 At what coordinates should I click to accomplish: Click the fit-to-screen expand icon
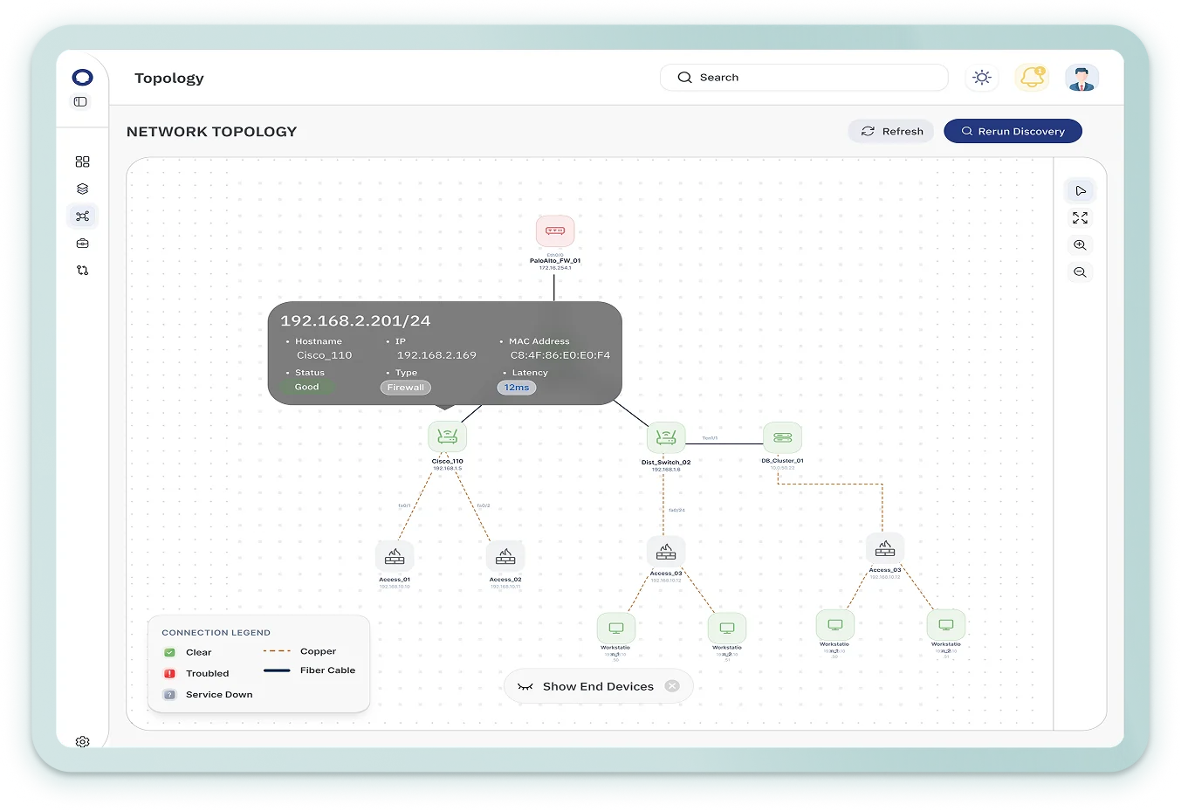click(1081, 218)
